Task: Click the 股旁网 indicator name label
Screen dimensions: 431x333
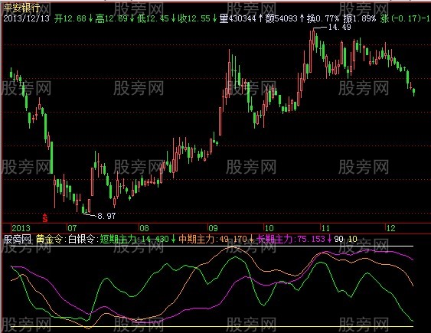Action: [18, 239]
